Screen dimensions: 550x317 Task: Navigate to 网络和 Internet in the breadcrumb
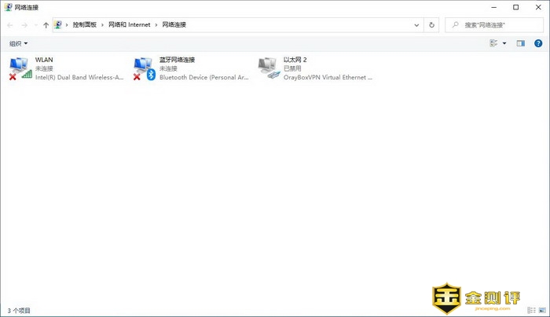point(130,25)
